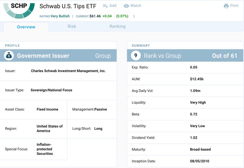The height and width of the screenshot is (168, 244).
Task: Click the SCHP rating gauge logo
Action: pos(19,10)
